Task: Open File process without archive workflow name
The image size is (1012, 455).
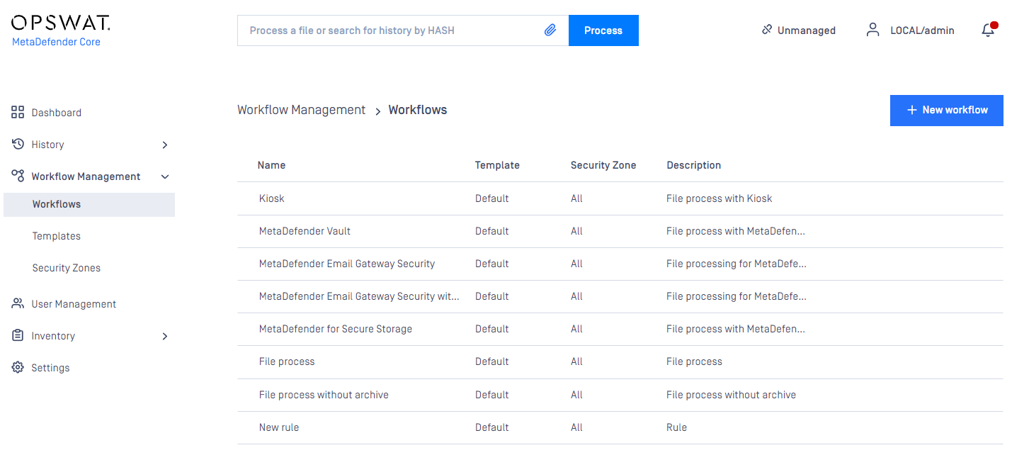Action: pyautogui.click(x=324, y=395)
